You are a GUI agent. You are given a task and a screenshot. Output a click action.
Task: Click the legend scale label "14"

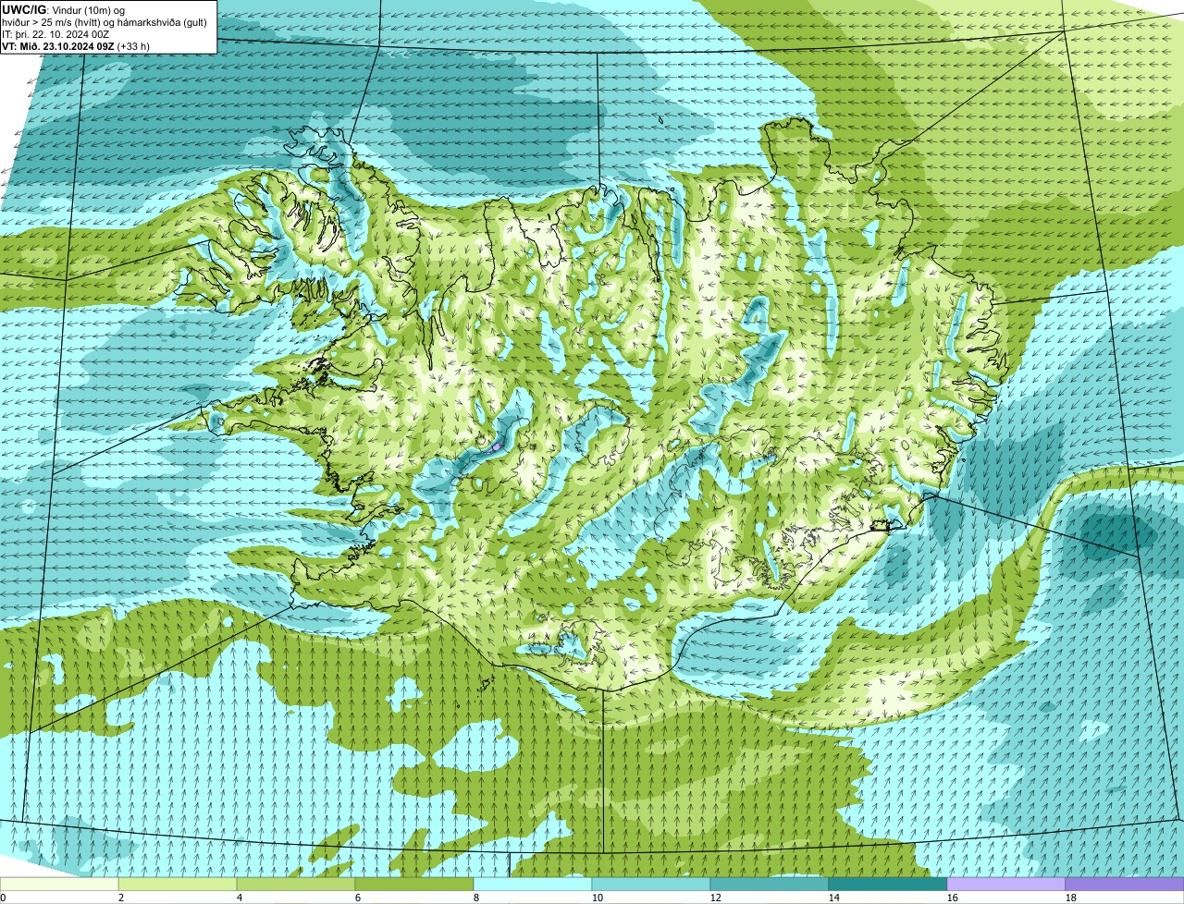(834, 898)
